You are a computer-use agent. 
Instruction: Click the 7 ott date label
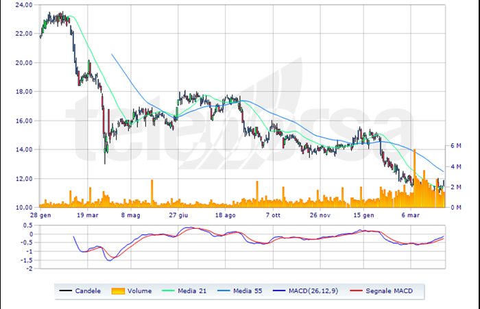272,214
